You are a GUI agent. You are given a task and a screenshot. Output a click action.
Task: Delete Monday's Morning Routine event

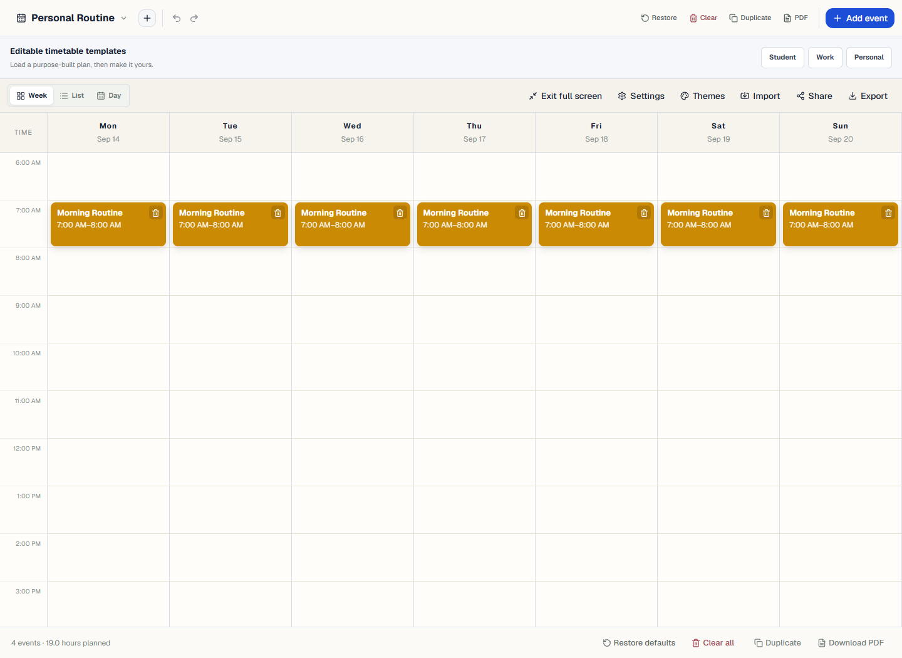155,213
